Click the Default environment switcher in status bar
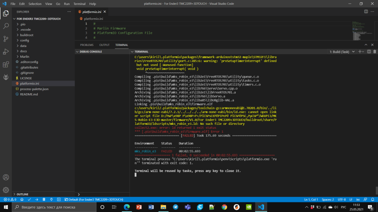378x212 pixels. [x=94, y=199]
